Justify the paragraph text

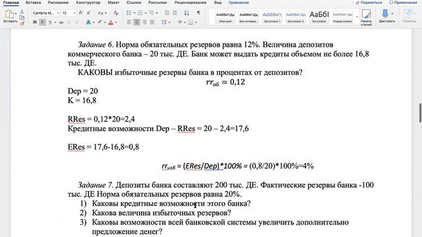[152, 22]
